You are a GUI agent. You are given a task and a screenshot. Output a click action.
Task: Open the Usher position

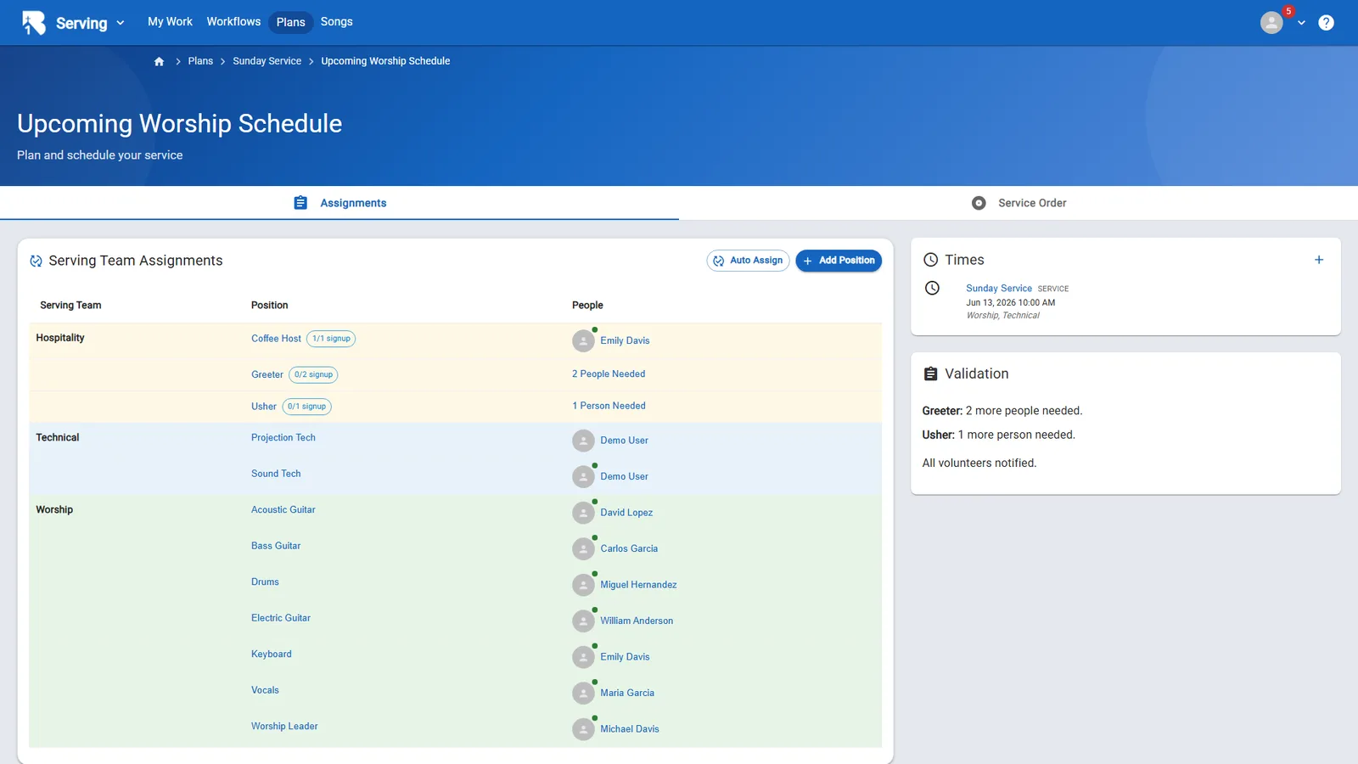pyautogui.click(x=264, y=407)
